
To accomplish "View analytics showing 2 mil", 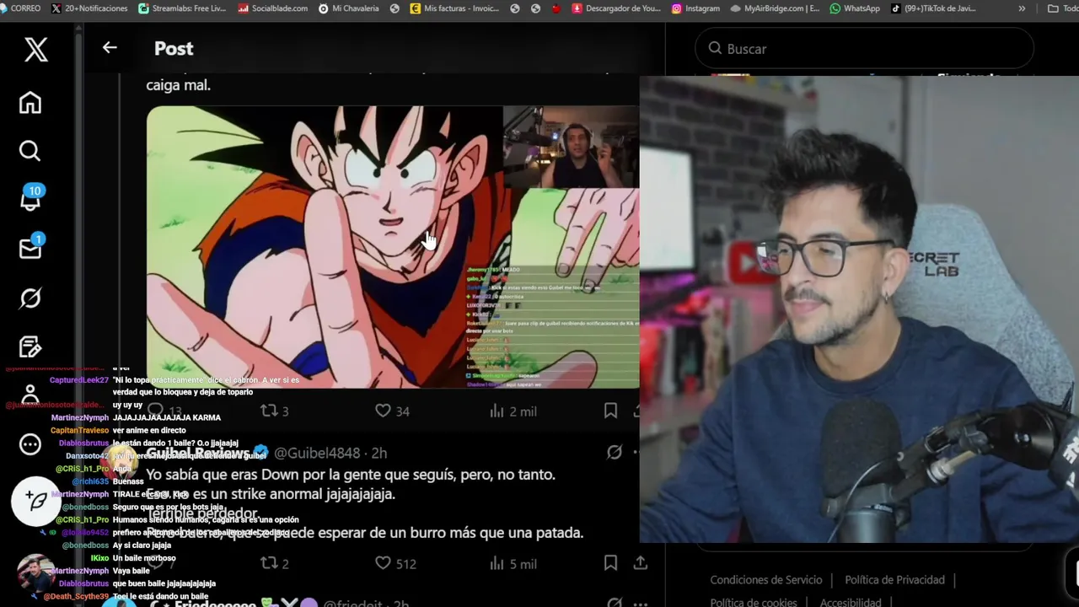I will [x=513, y=411].
